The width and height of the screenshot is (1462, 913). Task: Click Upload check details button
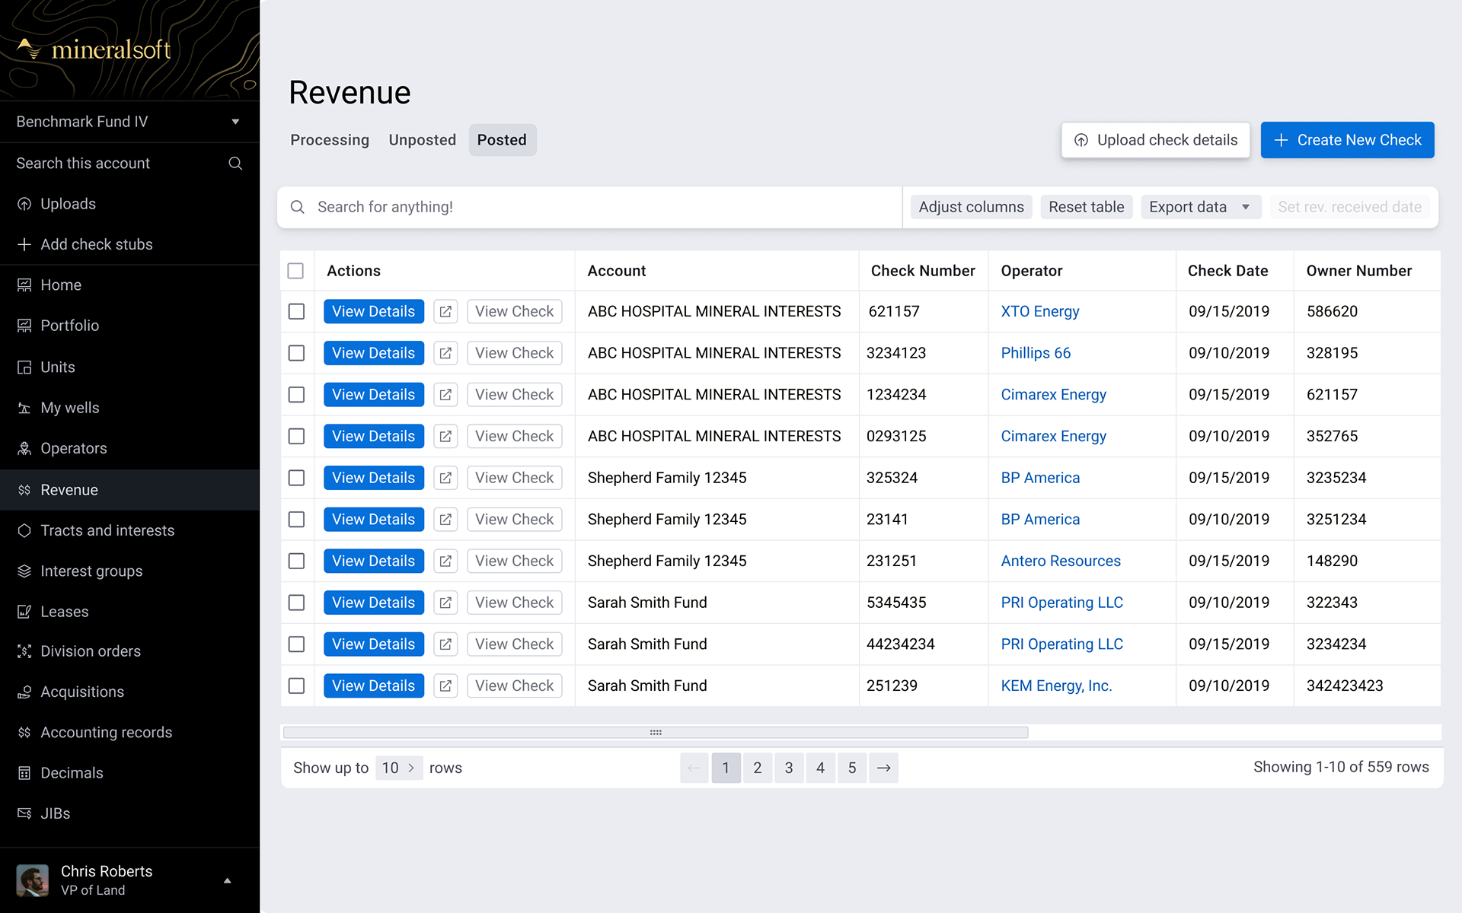click(1155, 140)
